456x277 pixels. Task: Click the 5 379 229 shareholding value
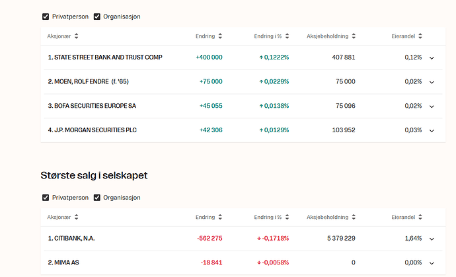[341, 238]
